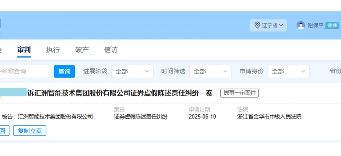The width and height of the screenshot is (341, 156).
Task: Click the 复制立案 button
Action: point(30,130)
